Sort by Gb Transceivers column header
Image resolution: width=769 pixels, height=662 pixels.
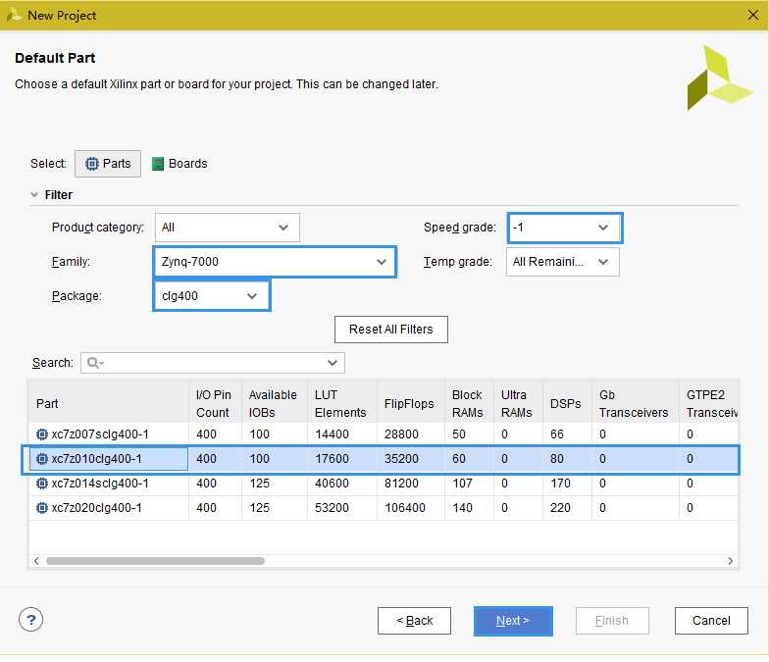point(636,403)
